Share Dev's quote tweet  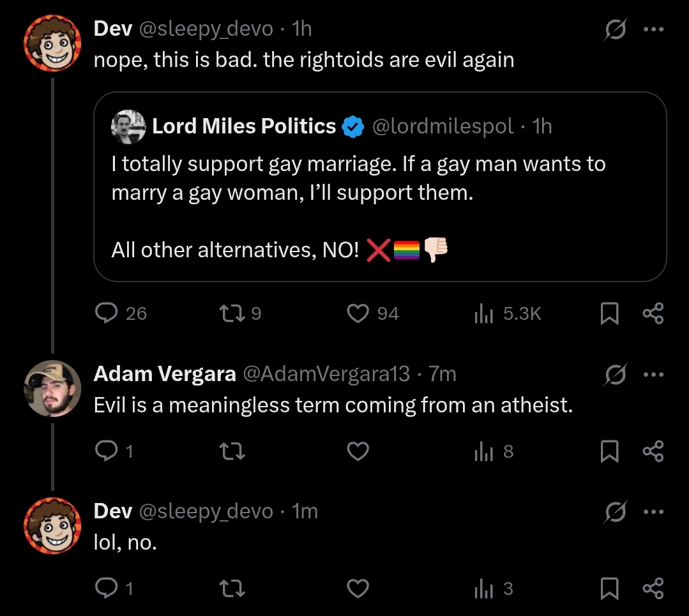tap(653, 313)
